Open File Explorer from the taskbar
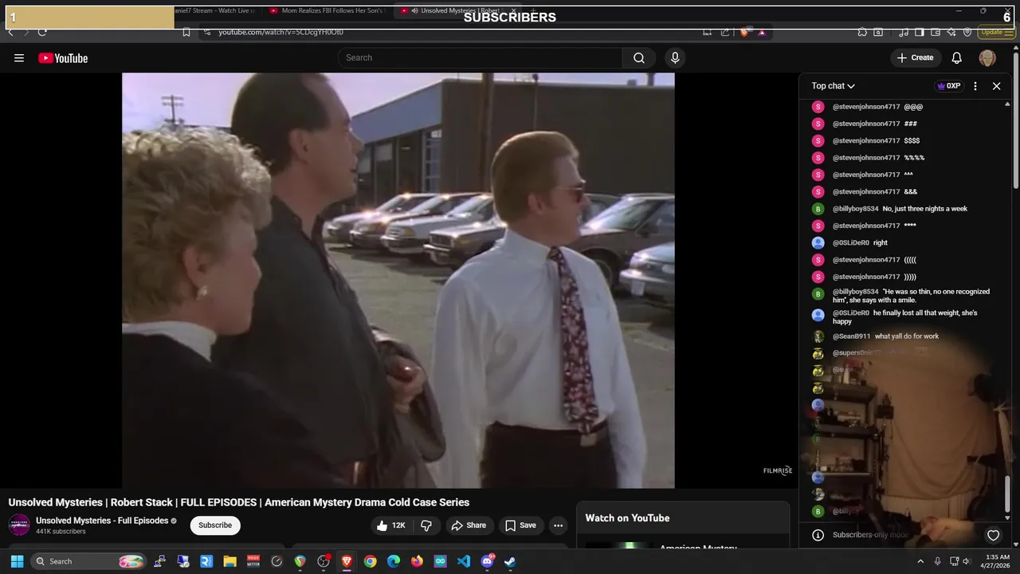The height and width of the screenshot is (574, 1020). [x=230, y=561]
